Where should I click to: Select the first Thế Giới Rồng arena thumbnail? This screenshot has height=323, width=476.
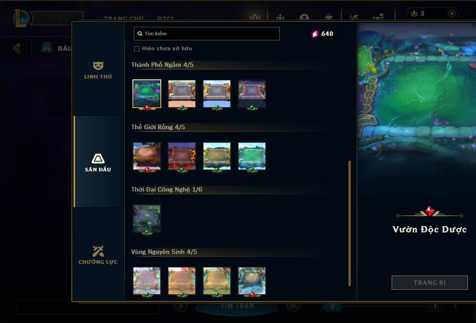click(147, 156)
